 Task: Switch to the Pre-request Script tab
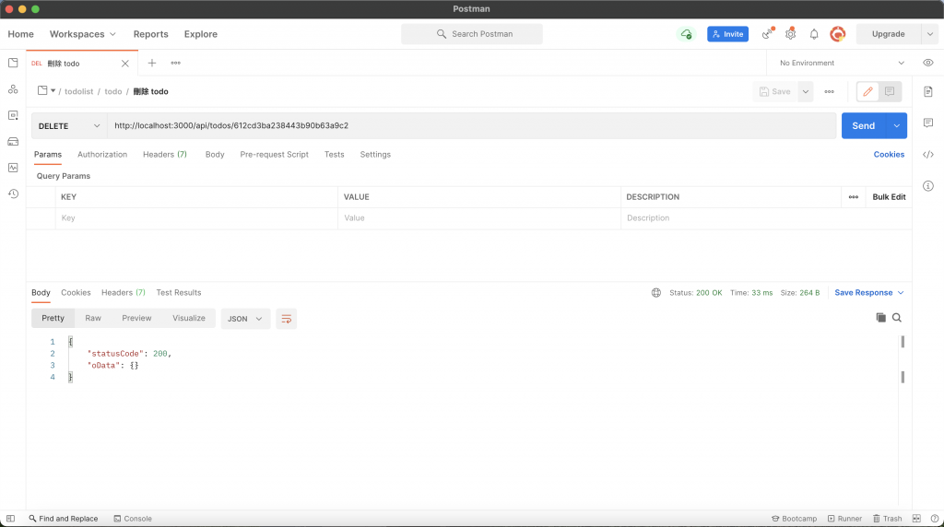click(x=274, y=155)
